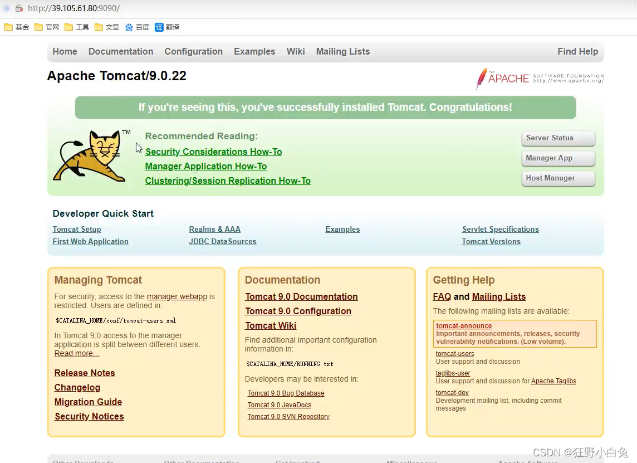Open the Examples link under Developer Quick Start
This screenshot has height=463, width=637.
click(x=343, y=229)
